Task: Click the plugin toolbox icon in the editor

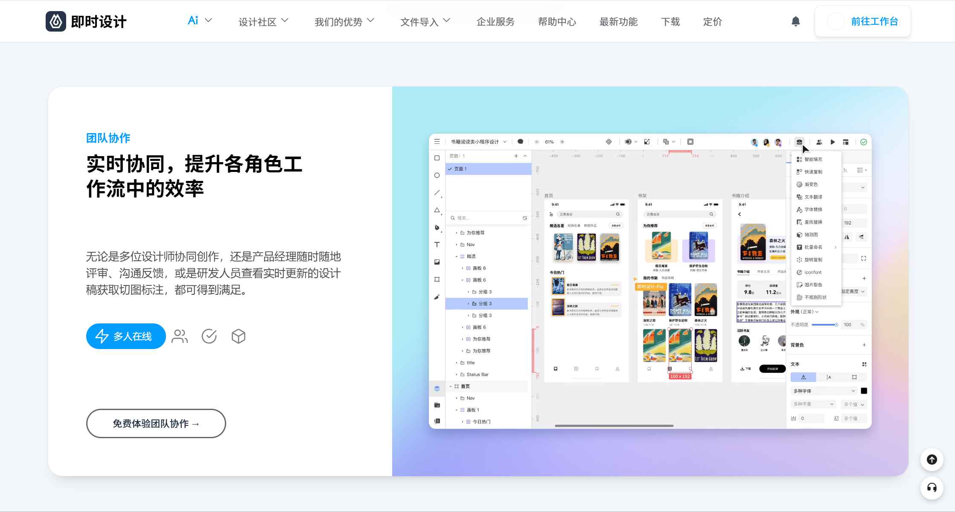Action: 799,142
